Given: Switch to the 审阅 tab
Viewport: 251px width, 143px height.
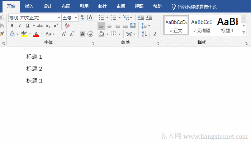Looking at the screenshot, I should click(121, 6).
